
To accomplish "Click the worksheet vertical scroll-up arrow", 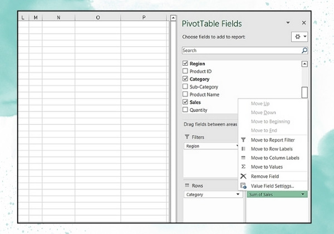I will click(173, 18).
